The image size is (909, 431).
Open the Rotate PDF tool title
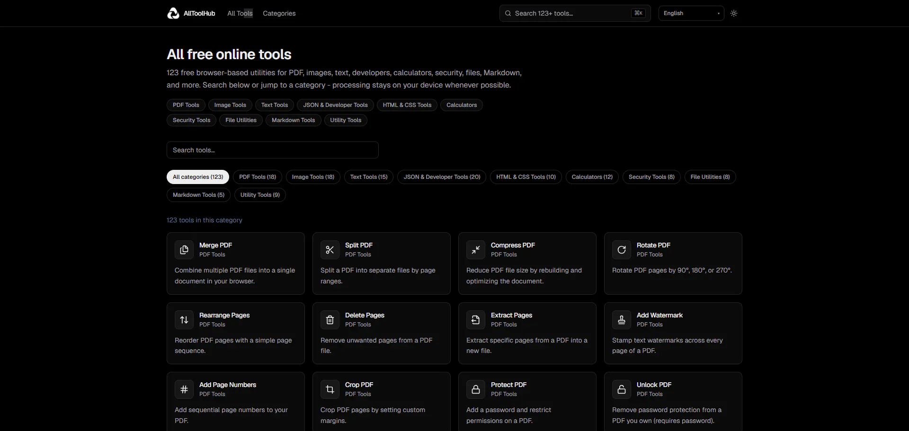653,245
